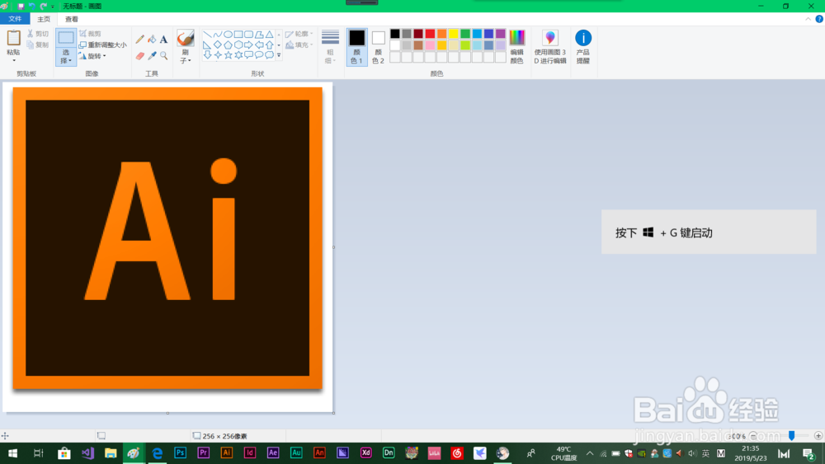825x464 pixels.
Task: Select the Magnifier tool
Action: click(x=163, y=56)
